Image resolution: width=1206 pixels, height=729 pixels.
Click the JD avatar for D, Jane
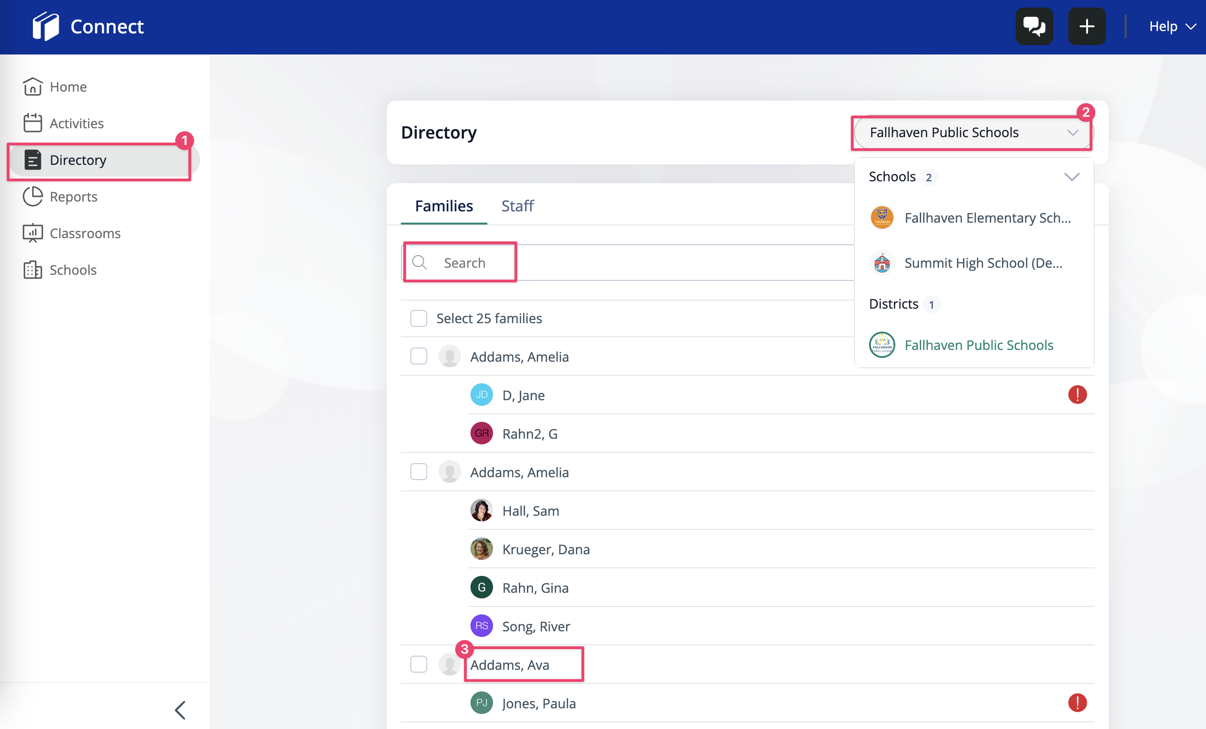[x=482, y=395]
